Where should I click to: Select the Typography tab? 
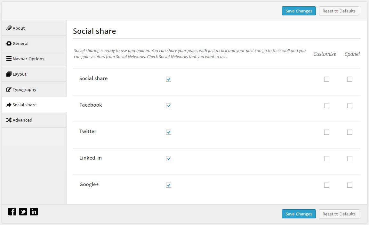coord(34,89)
